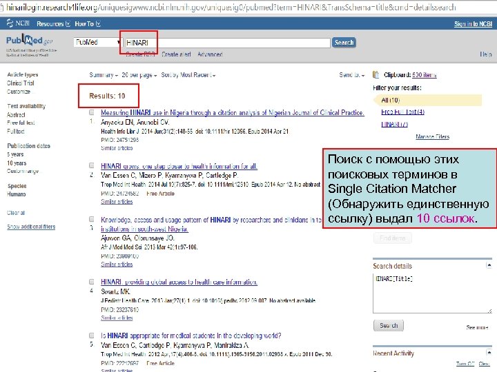Filter by Abstract text availability
Screen dimensions: 497x372
pyautogui.click(x=16, y=115)
